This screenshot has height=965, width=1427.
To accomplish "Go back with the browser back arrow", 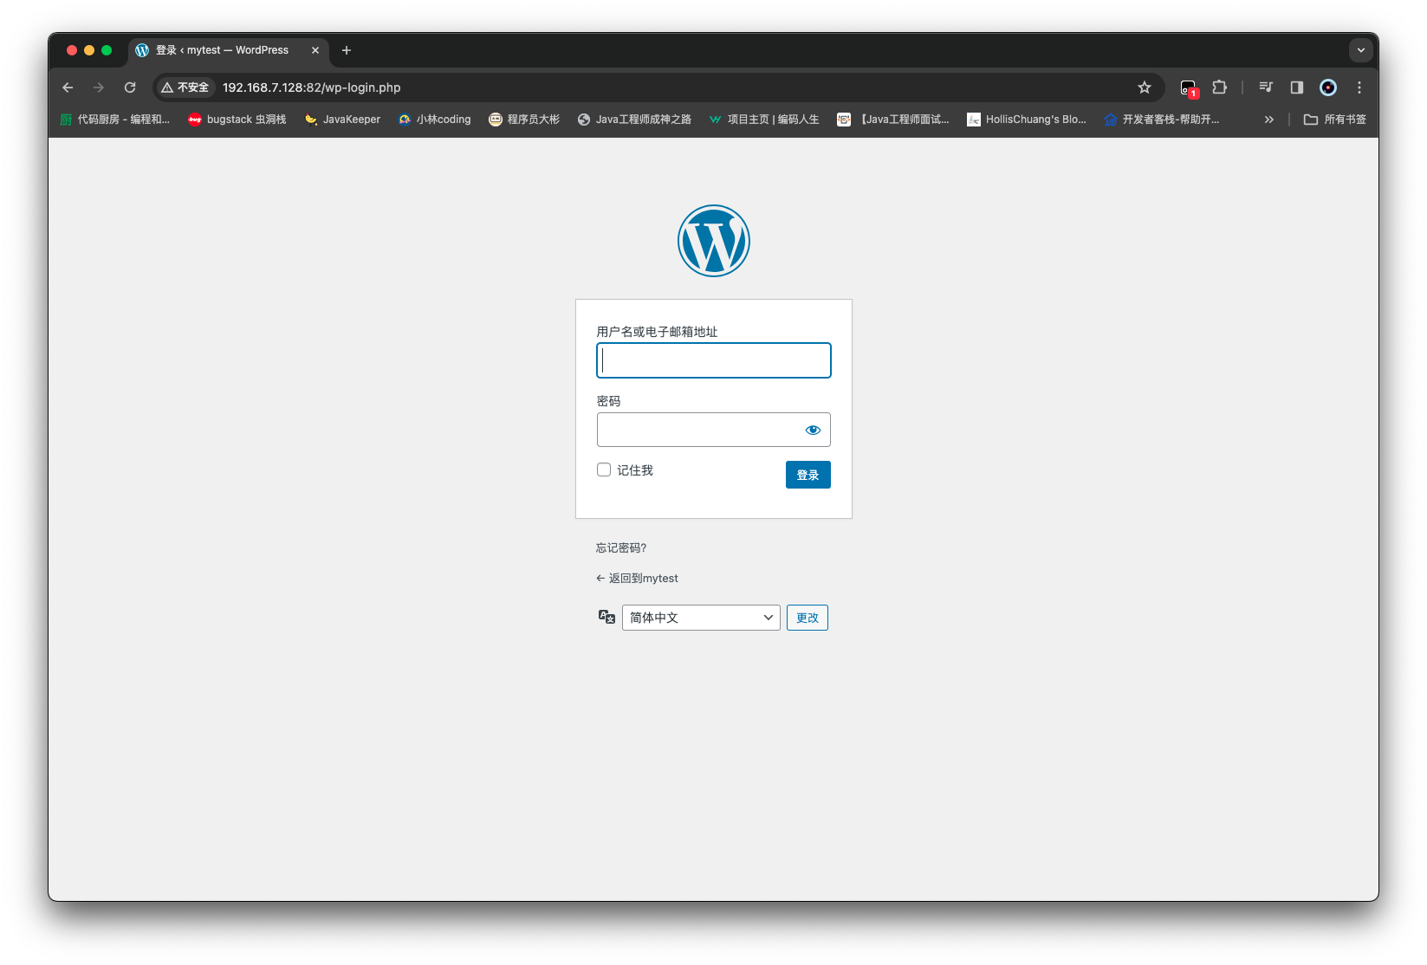I will 68,87.
